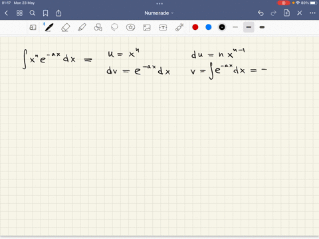Open the Numerade document title dropdown
319x239 pixels.
(159, 13)
